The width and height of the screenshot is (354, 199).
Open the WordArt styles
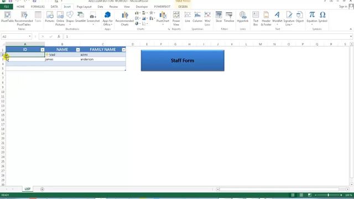click(x=277, y=18)
